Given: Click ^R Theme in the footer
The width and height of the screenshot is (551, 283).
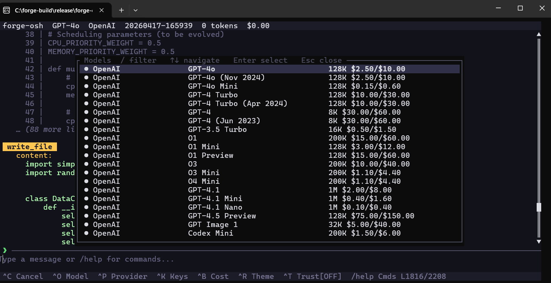Looking at the screenshot, I should coord(256,277).
